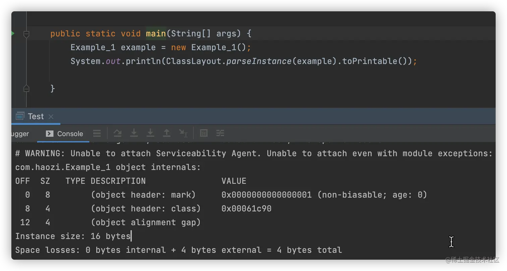Select the Test debug session tab
The width and height of the screenshot is (507, 271).
tap(36, 116)
